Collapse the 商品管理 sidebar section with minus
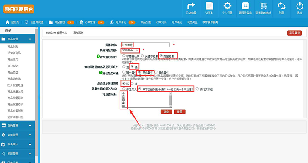 [x=30, y=39]
